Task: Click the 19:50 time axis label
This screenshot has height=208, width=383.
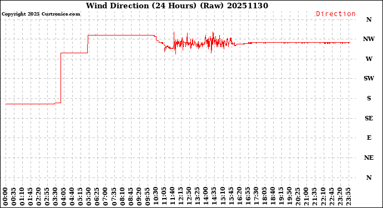Action: 289,196
